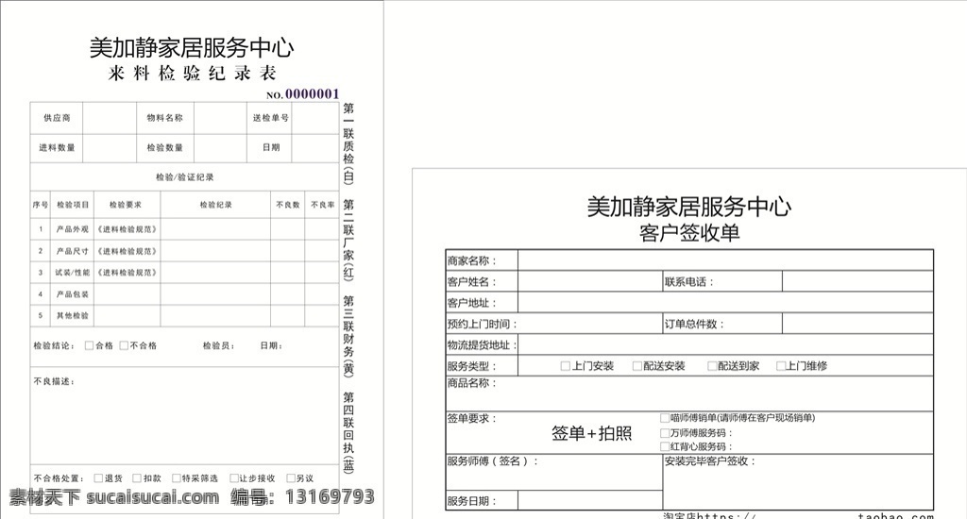Click the 客户地址 entry field
Image resolution: width=967 pixels, height=519 pixels.
724,303
